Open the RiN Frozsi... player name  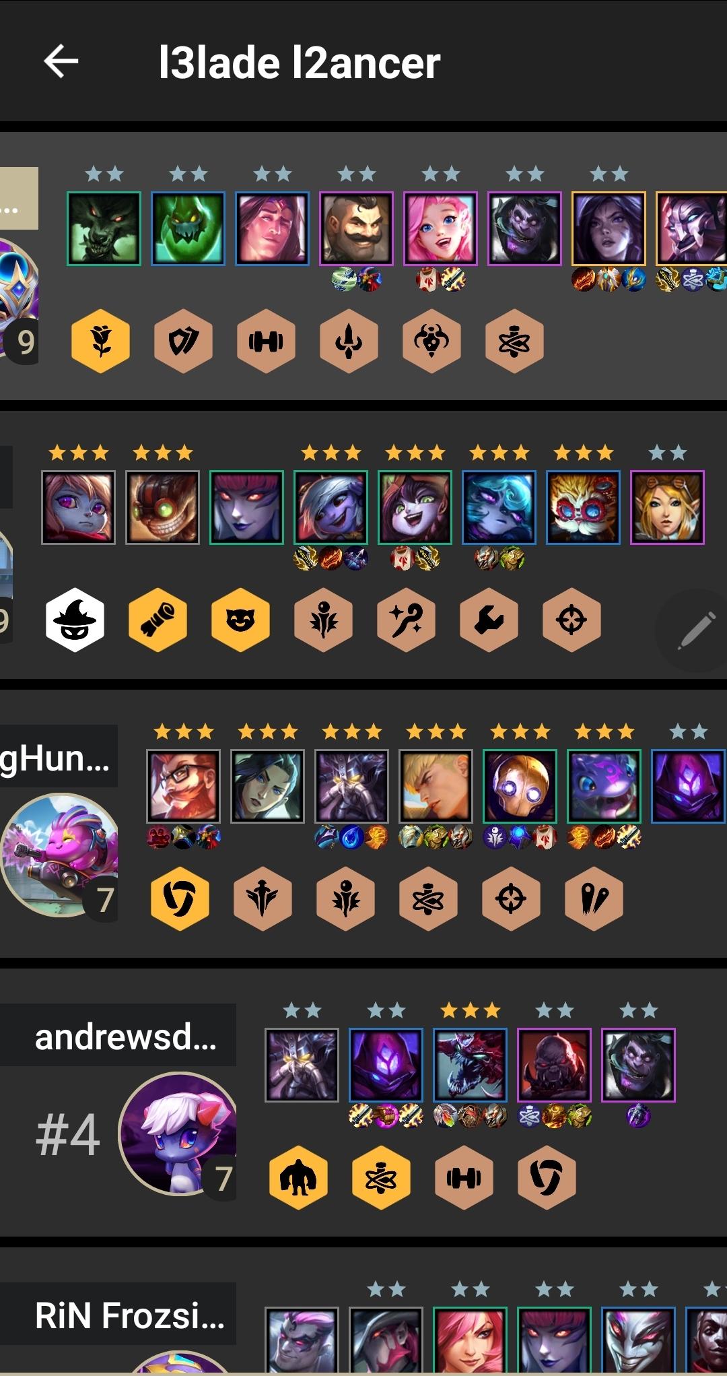pyautogui.click(x=129, y=1315)
